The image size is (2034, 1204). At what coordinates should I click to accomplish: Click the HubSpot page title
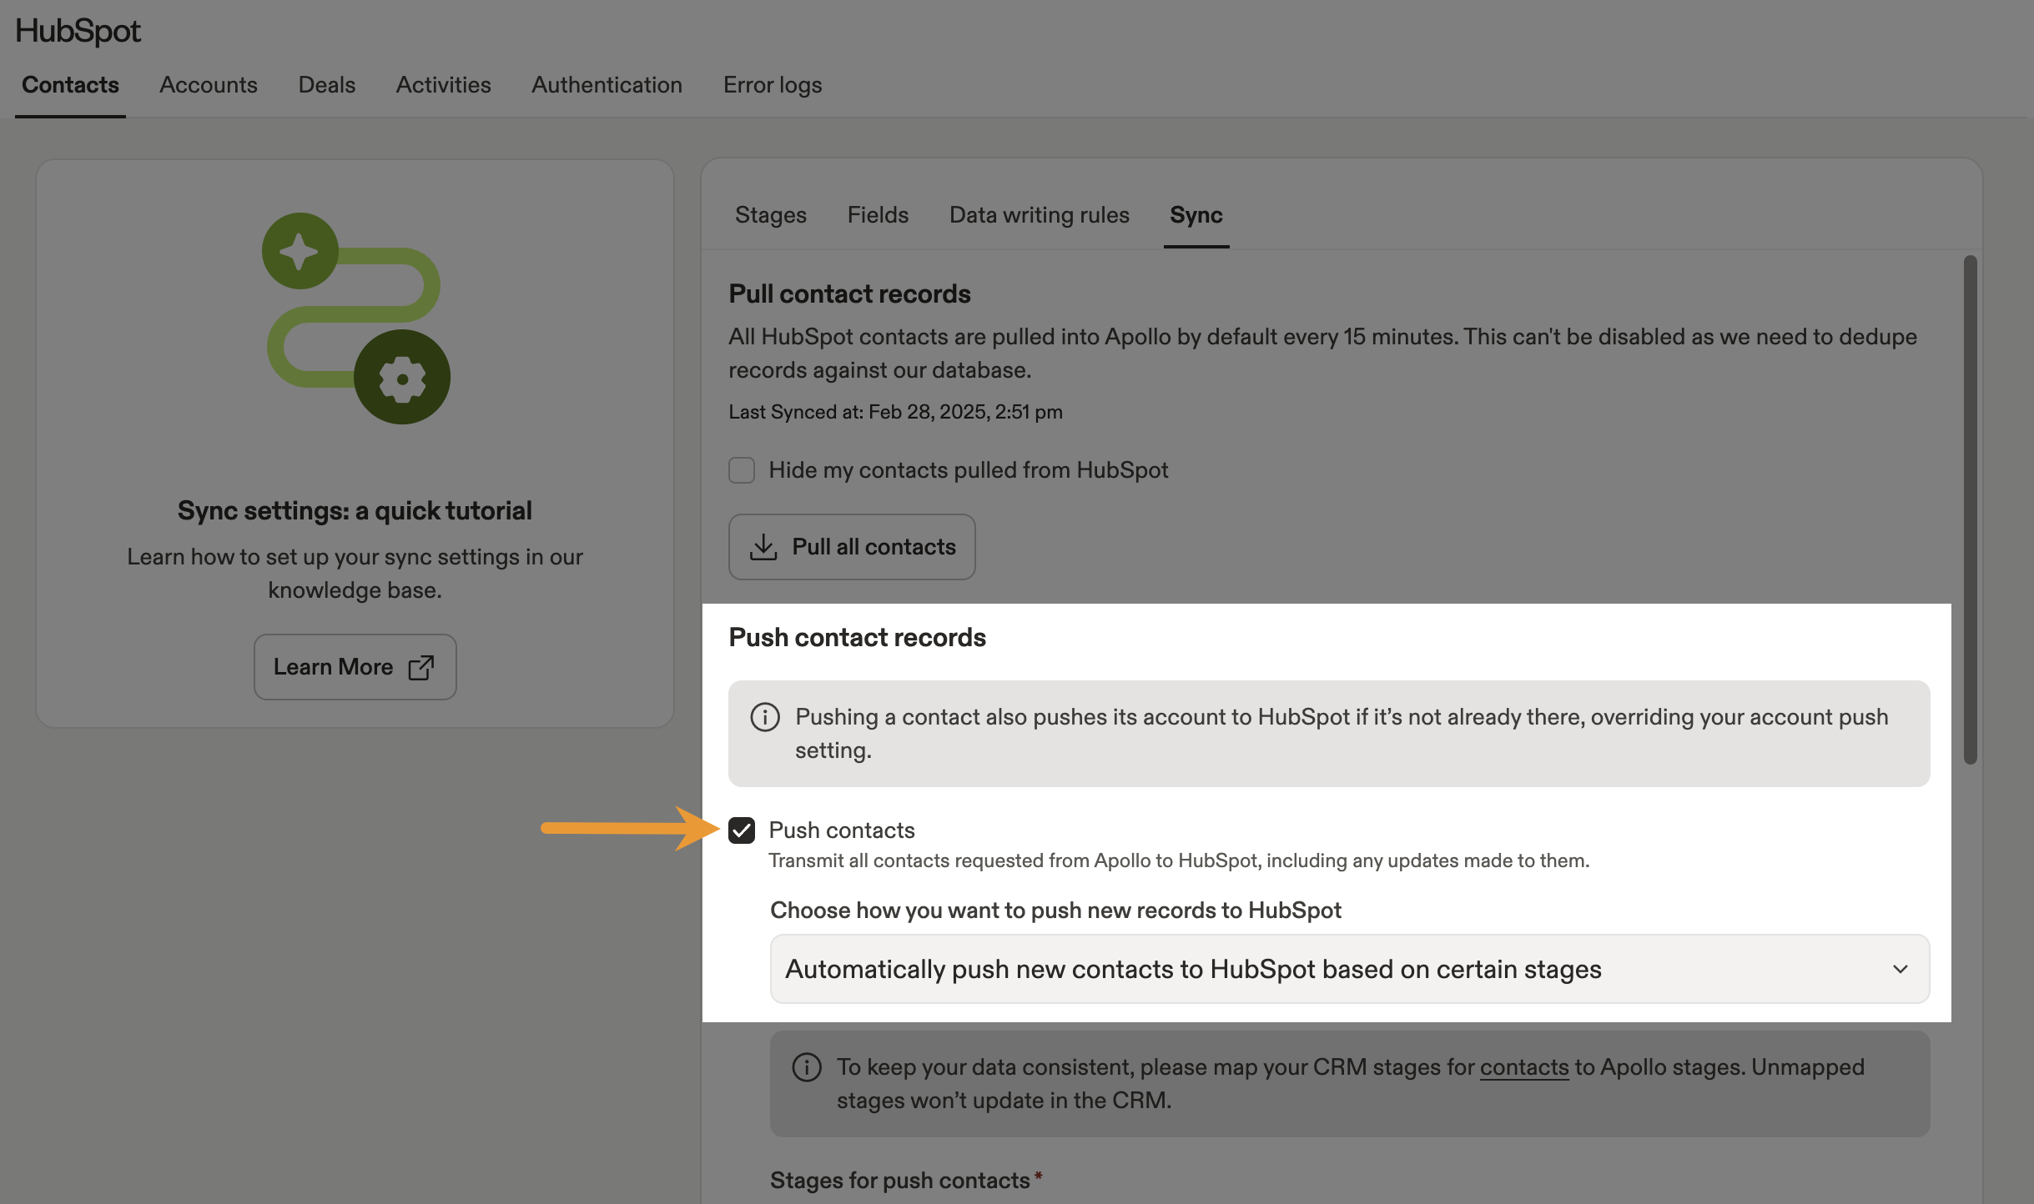tap(78, 32)
